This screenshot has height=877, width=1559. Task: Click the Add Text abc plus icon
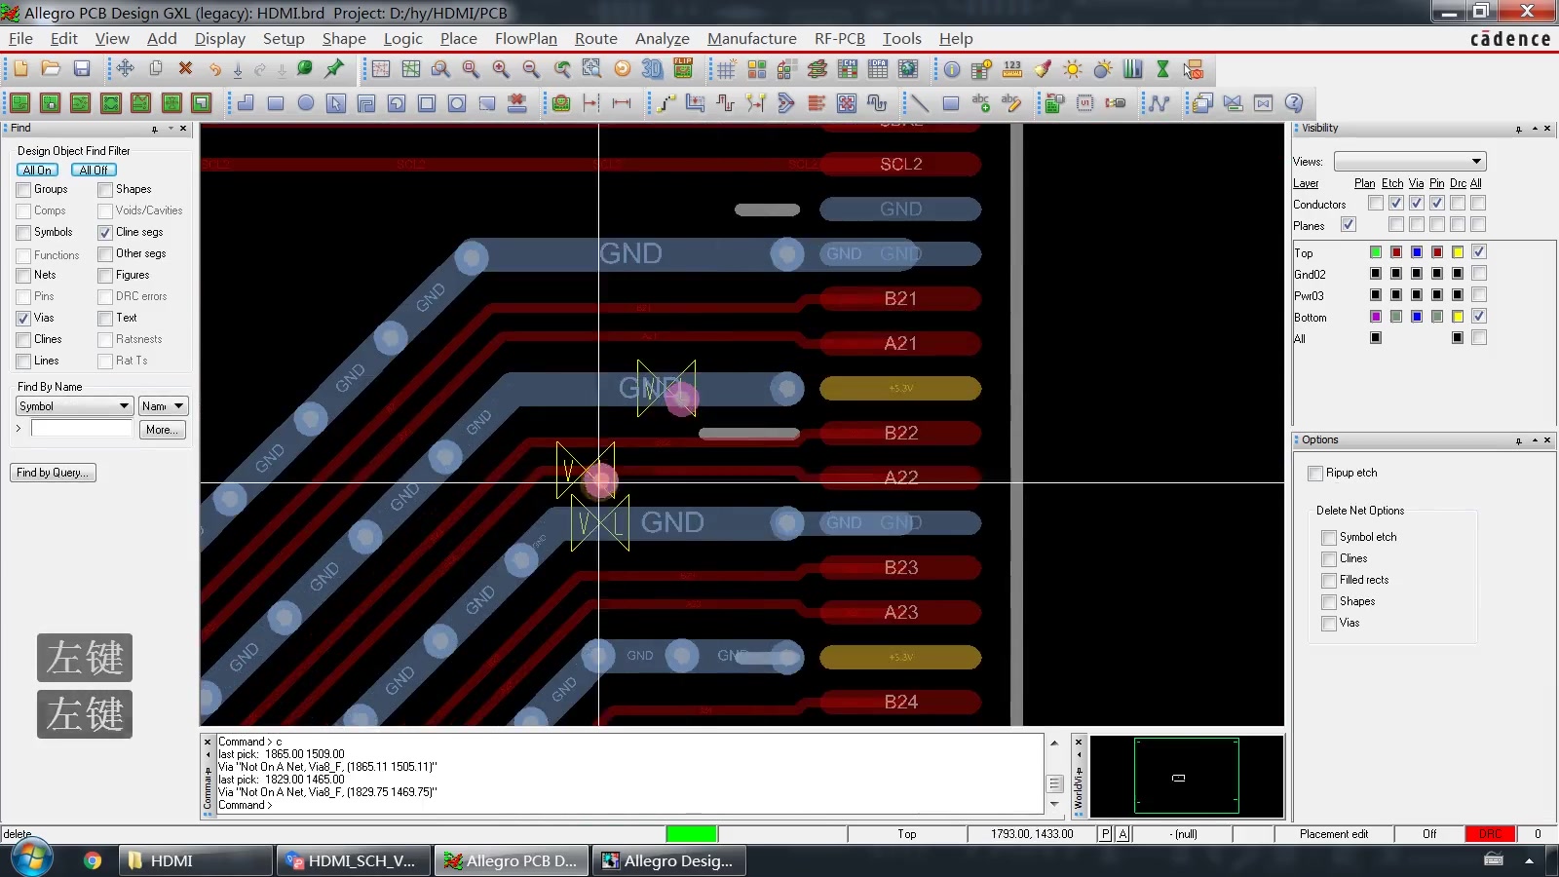pos(980,102)
